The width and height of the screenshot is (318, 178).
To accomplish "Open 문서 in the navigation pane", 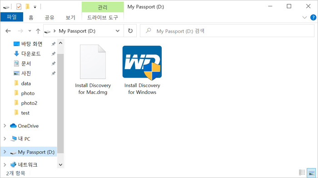I will coord(26,64).
